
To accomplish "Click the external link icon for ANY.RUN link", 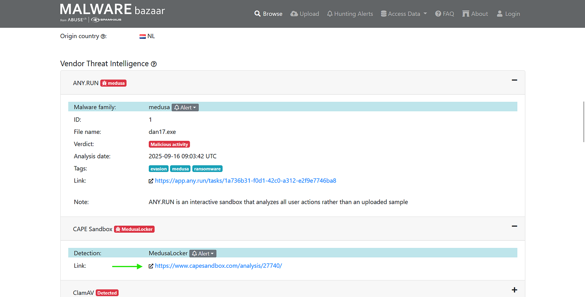I will 151,181.
